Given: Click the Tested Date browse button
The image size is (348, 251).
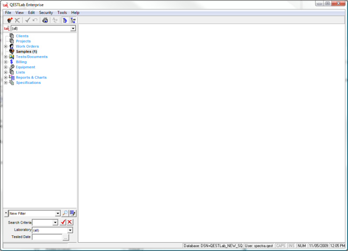Looking at the screenshot, I should 65,237.
